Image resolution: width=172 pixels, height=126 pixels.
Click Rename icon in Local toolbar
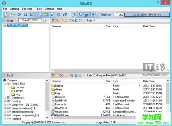[66, 75]
